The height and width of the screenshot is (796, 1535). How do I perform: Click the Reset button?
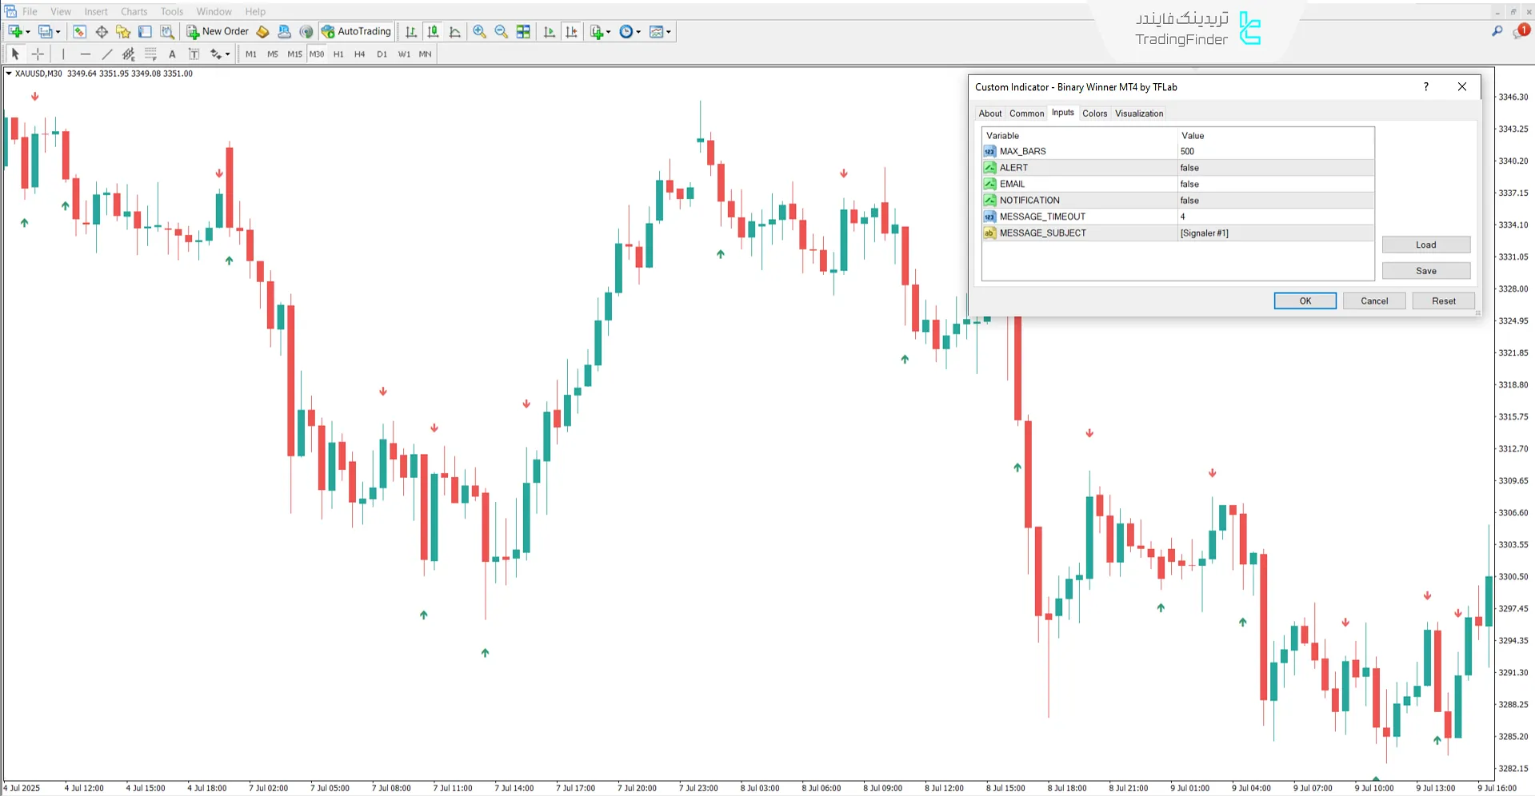(x=1443, y=301)
